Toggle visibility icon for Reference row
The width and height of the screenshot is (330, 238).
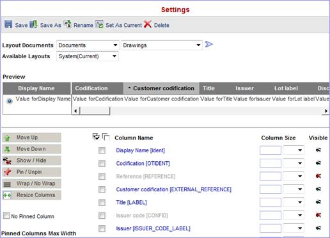point(318,176)
